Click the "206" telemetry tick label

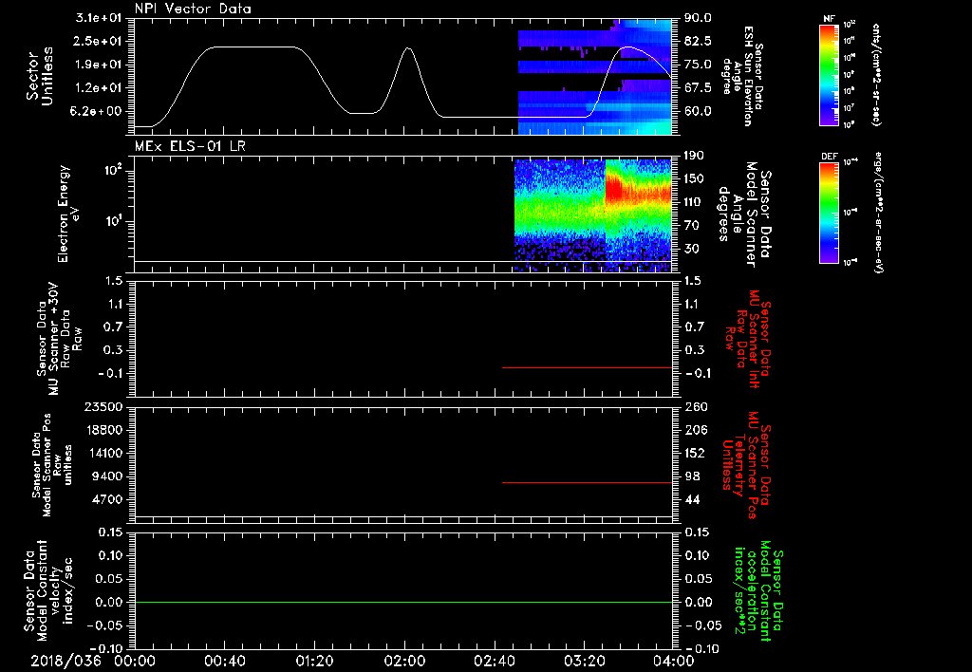pyautogui.click(x=695, y=430)
